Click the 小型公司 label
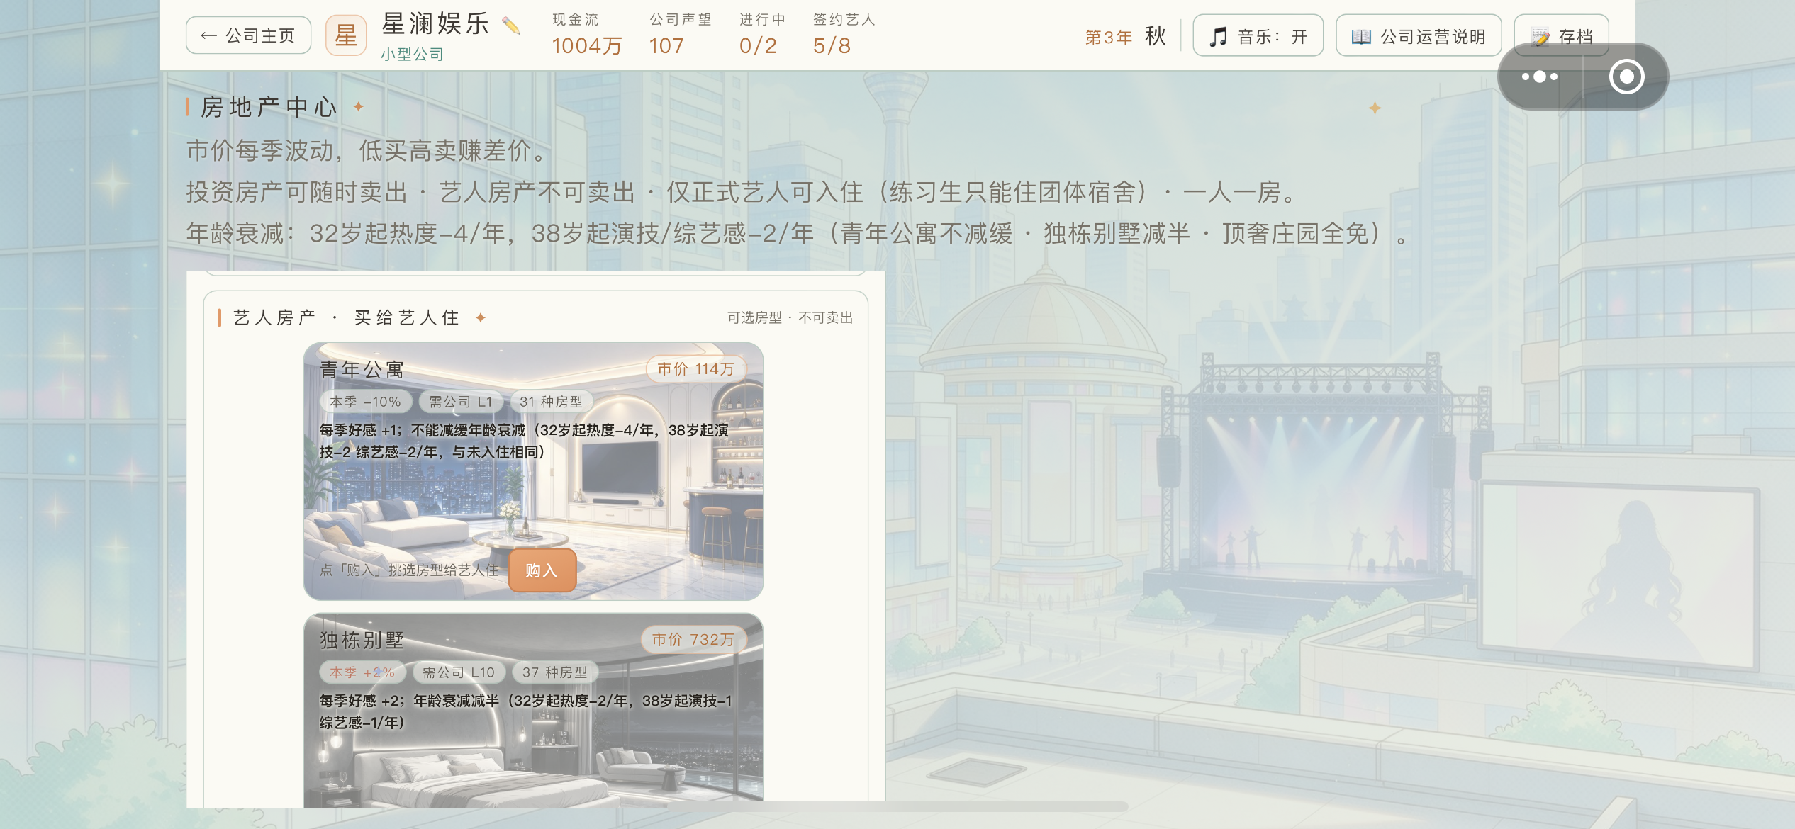 (x=412, y=54)
